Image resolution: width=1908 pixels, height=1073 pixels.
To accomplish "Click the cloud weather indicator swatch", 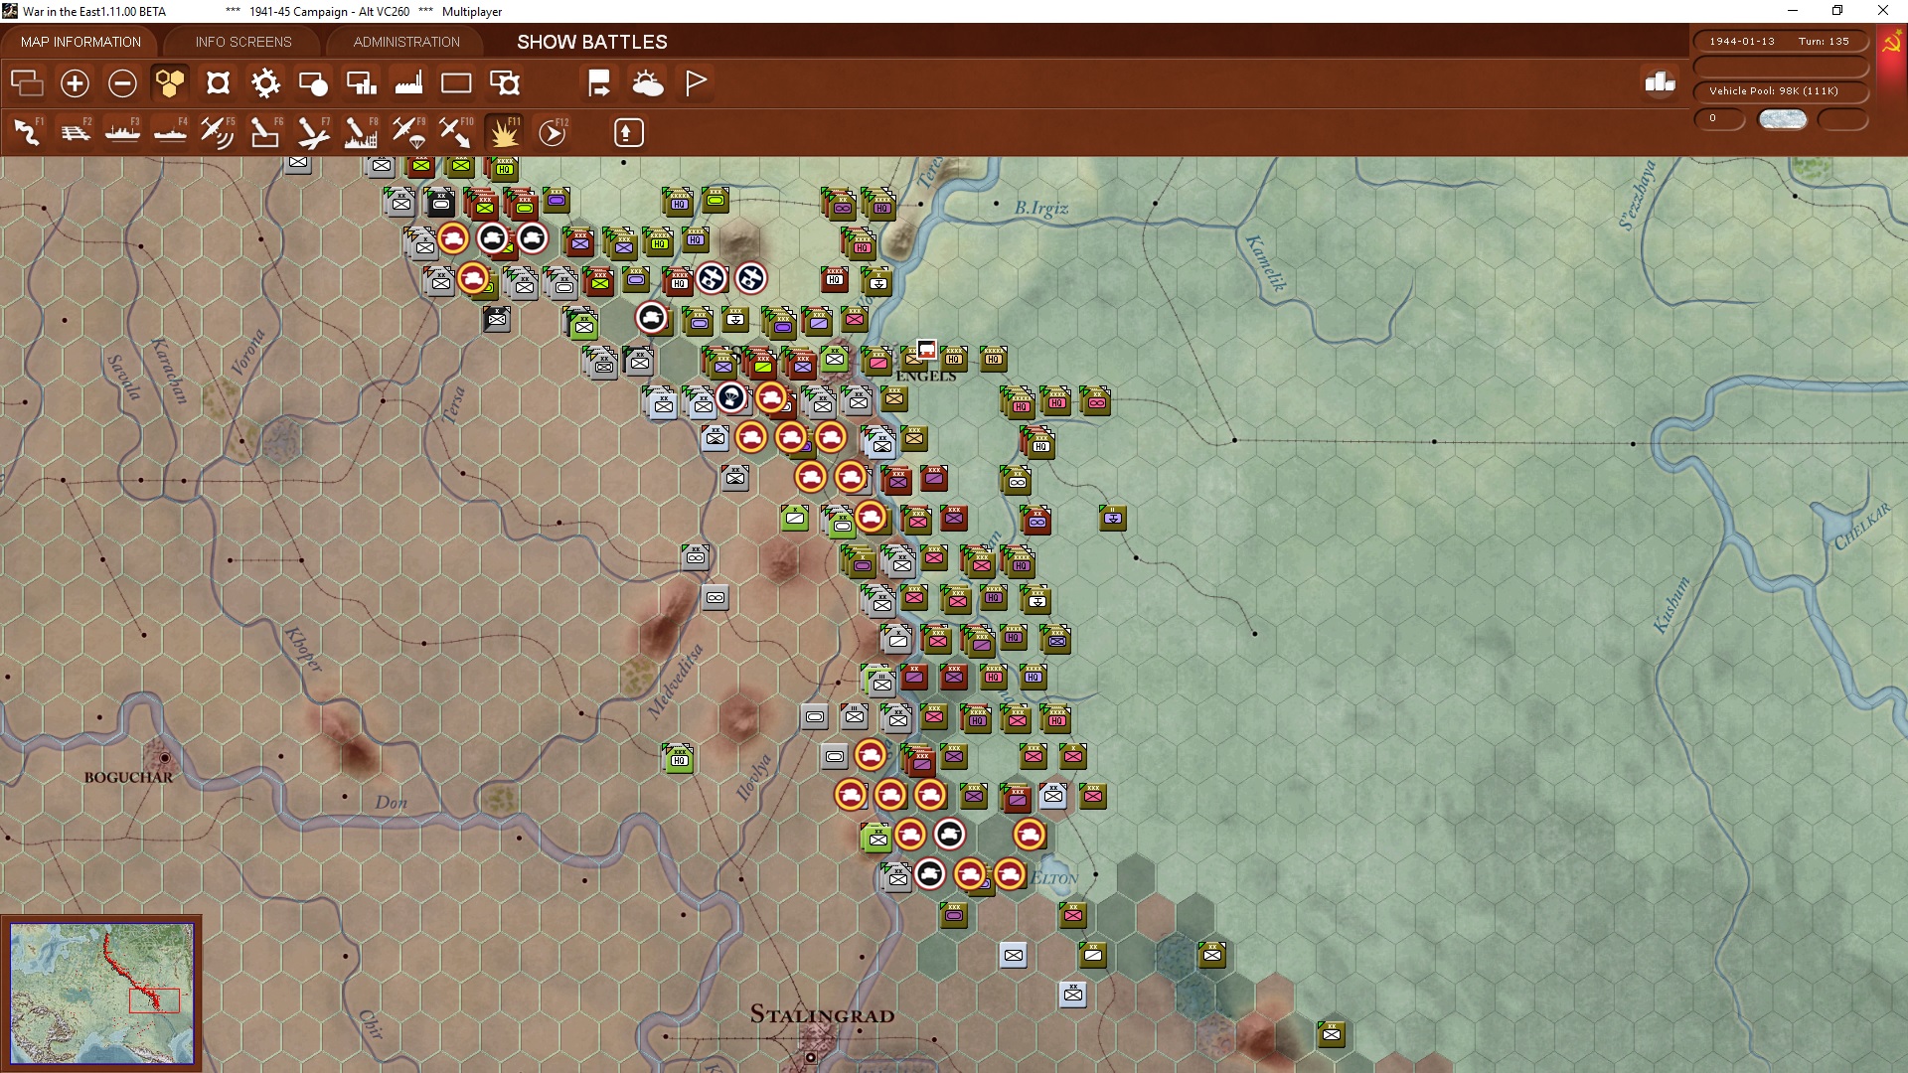I will (1782, 119).
